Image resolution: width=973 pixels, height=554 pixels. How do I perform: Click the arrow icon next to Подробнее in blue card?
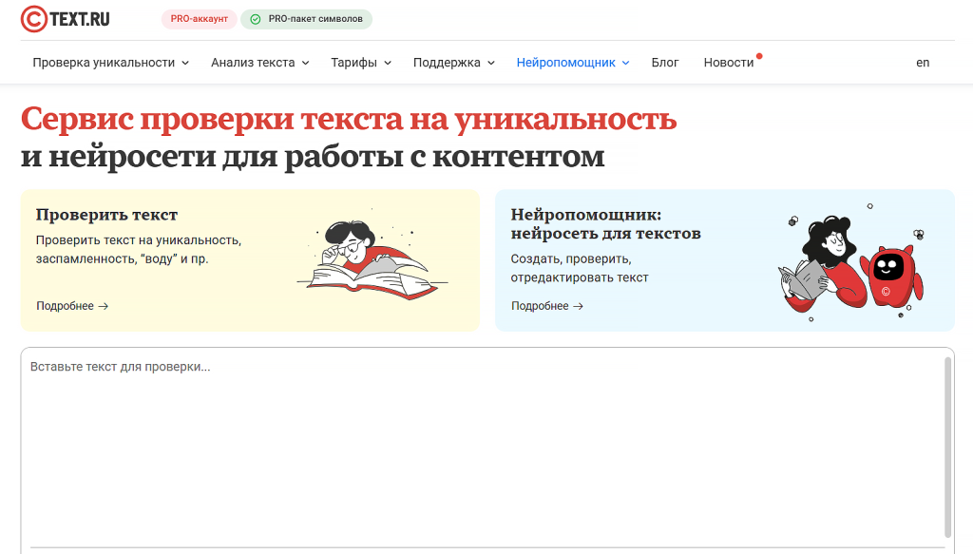pyautogui.click(x=581, y=306)
